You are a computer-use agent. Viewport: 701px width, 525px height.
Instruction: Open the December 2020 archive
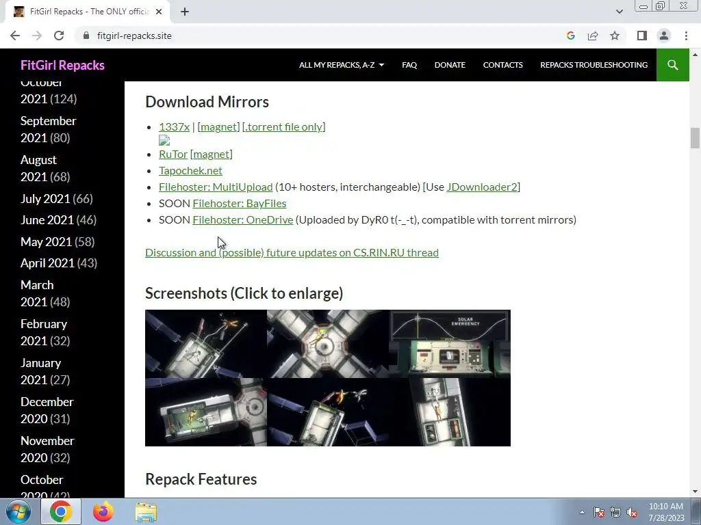pyautogui.click(x=47, y=410)
